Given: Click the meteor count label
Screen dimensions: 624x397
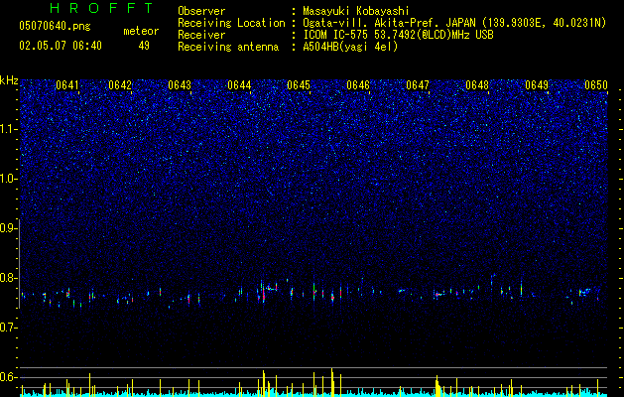Looking at the screenshot, I should coord(141,31).
